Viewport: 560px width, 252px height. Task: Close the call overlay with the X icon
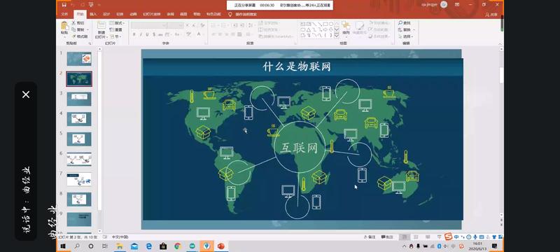coord(26,94)
